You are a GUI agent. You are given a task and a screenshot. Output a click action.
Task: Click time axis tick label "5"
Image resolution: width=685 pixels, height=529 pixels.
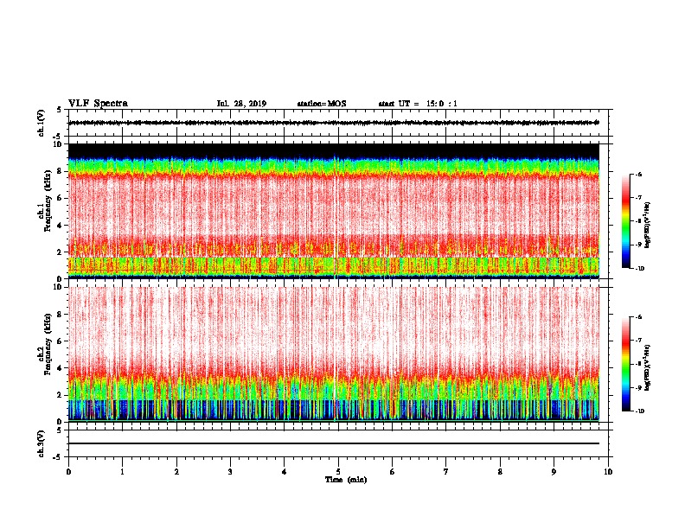click(x=338, y=472)
